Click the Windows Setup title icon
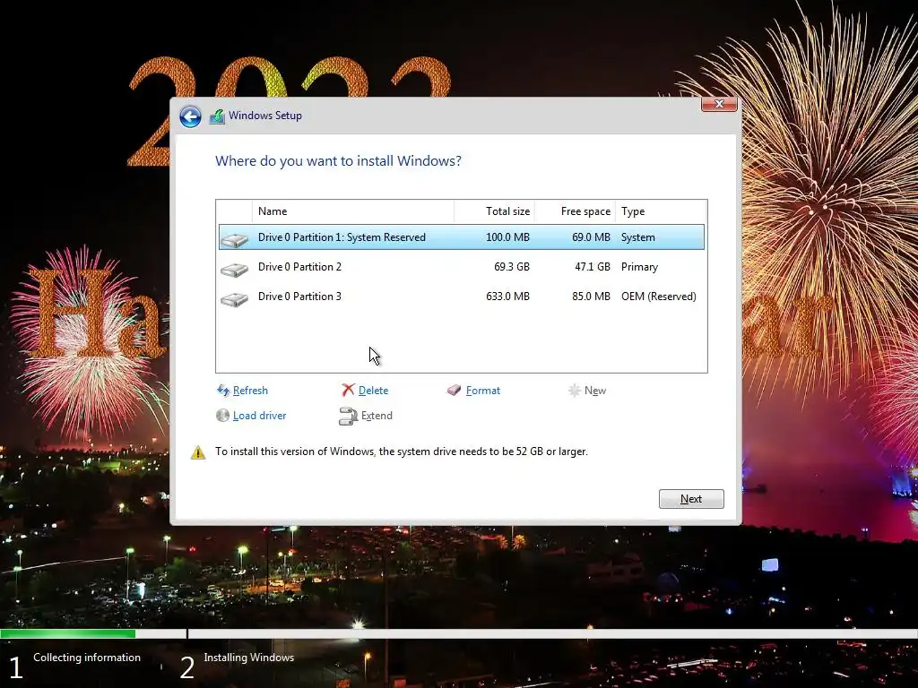Viewport: 918px width, 688px height. tap(217, 116)
